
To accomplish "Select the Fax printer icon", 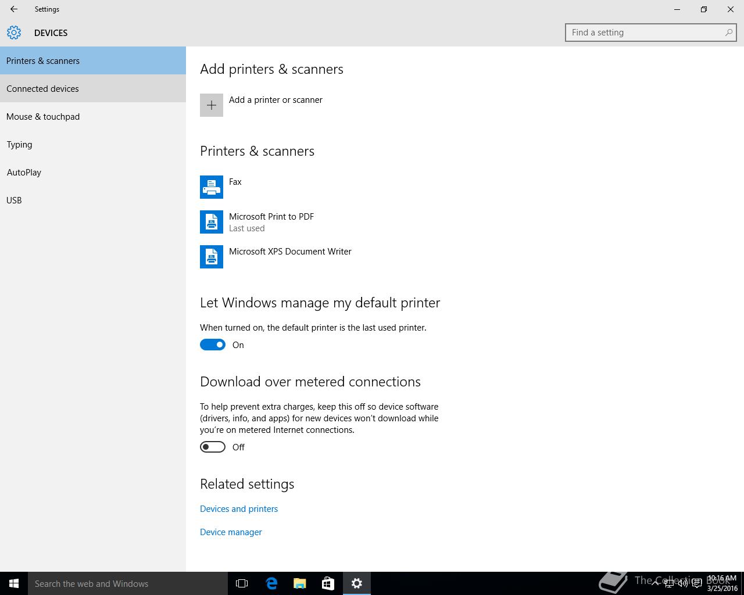I will pos(212,187).
